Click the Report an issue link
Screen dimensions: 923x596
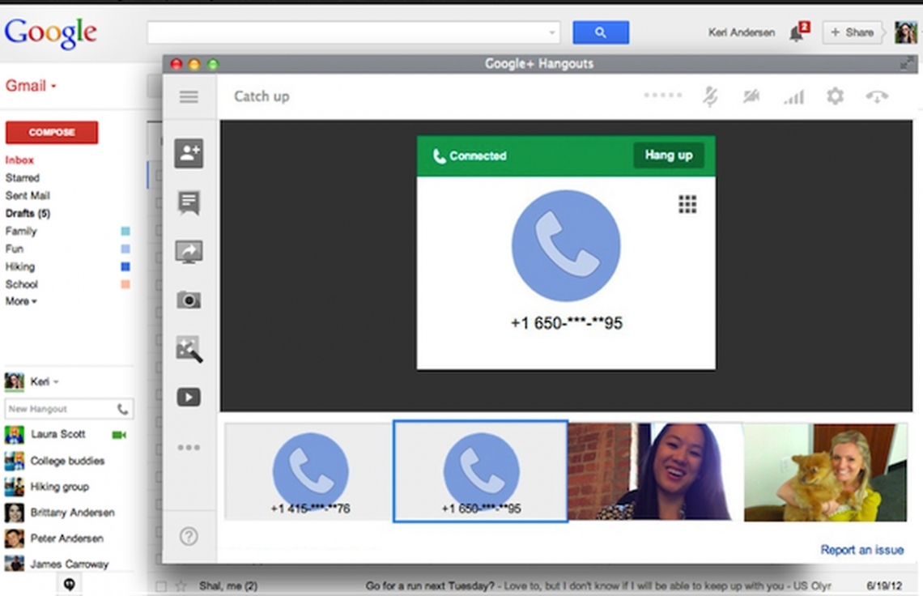click(861, 550)
